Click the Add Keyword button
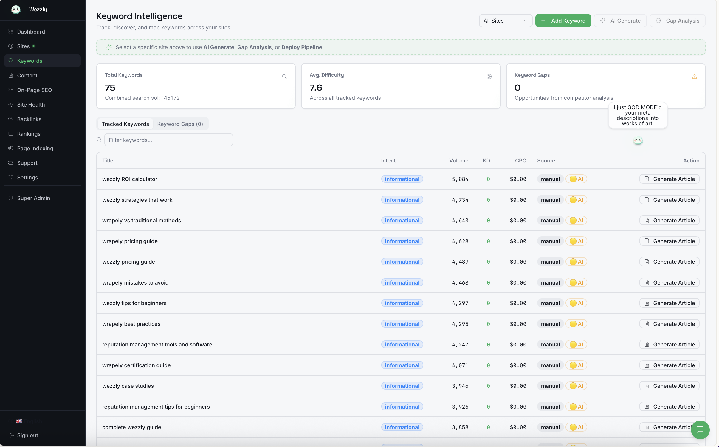 pyautogui.click(x=563, y=21)
